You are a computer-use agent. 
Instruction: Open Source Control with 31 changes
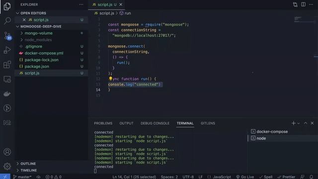tap(7, 36)
